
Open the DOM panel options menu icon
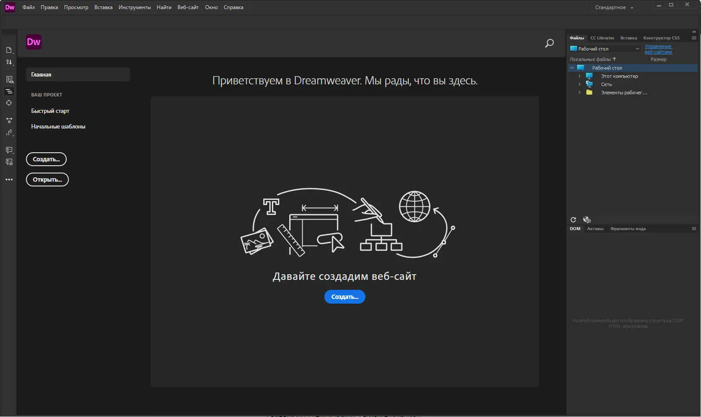tap(694, 229)
